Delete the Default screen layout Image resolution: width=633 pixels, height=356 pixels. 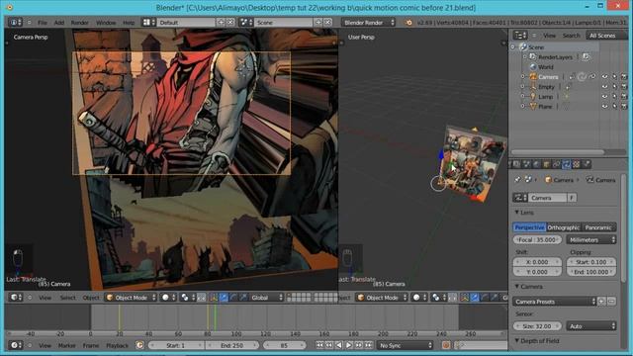[230, 22]
